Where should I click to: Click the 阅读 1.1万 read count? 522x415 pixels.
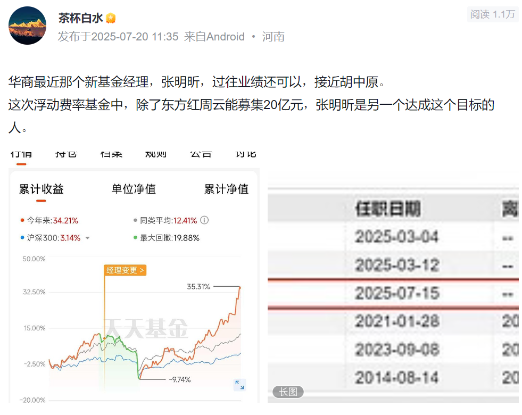(493, 14)
